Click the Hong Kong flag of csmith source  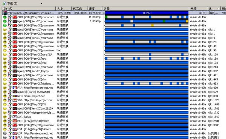click(x=15, y=121)
